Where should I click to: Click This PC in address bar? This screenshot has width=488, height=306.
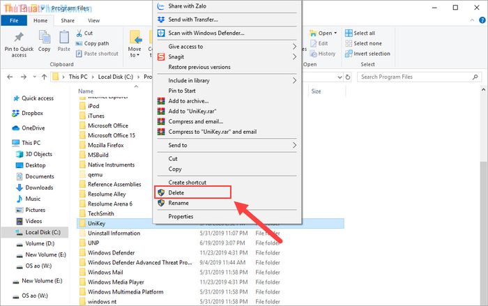(78, 77)
